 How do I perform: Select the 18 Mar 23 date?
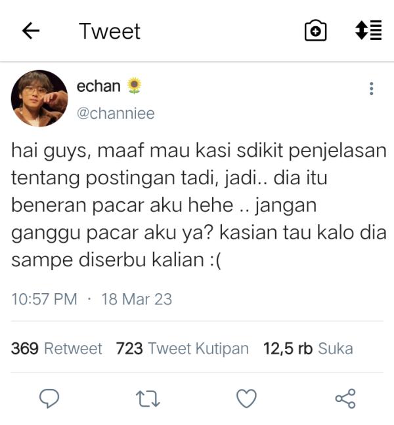137,299
